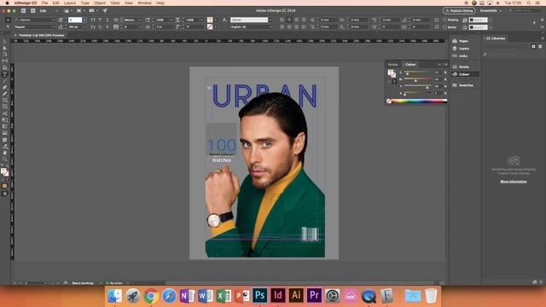Image resolution: width=546 pixels, height=307 pixels.
Task: Select the Rectangle Frame tool
Action: pos(4,101)
